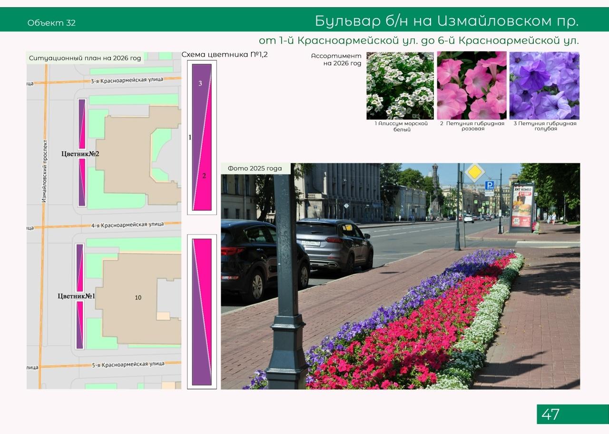The height and width of the screenshot is (434, 609).
Task: Click the Ситуационный план на 2026 год label
Action: [x=85, y=58]
